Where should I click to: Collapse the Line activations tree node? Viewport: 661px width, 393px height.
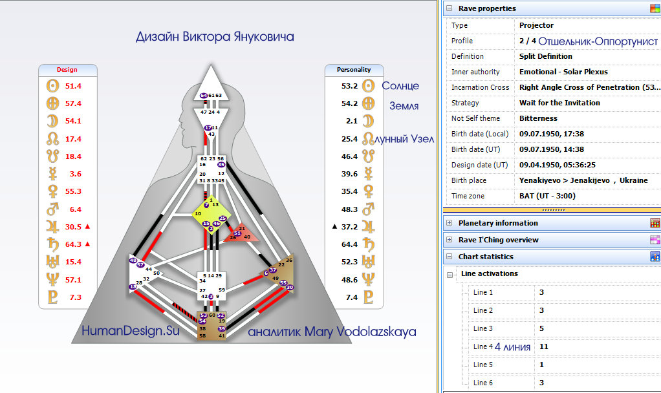pyautogui.click(x=450, y=274)
